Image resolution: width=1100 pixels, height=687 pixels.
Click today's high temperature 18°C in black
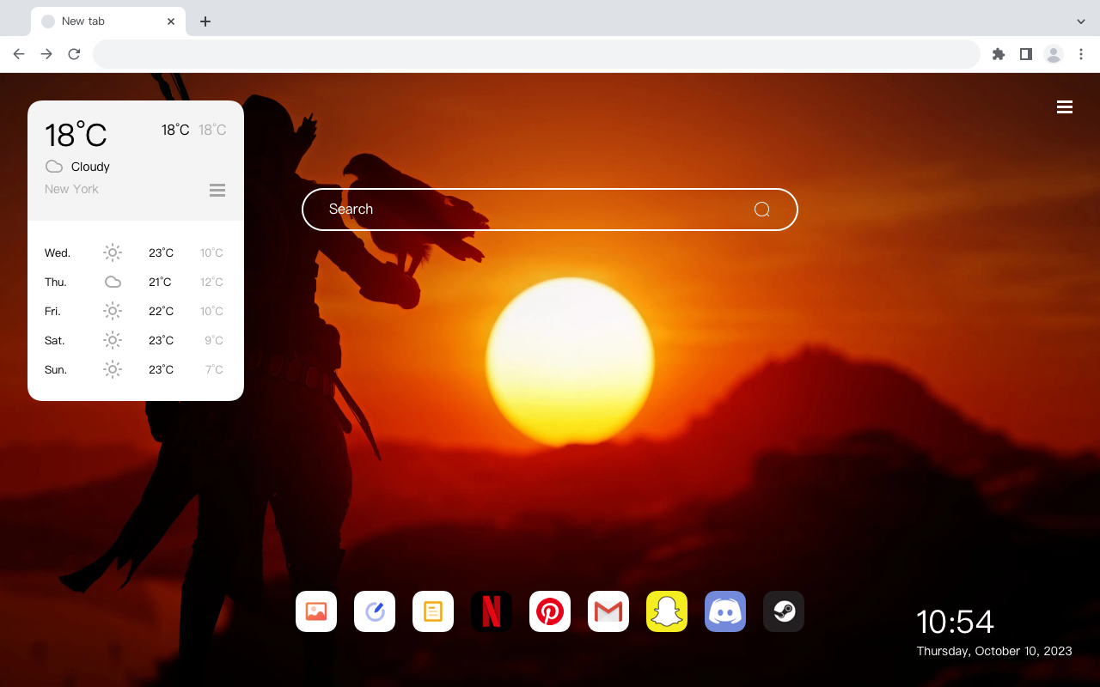(175, 130)
